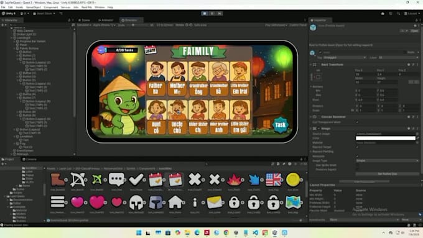Switch to the Scene tab

84,20
